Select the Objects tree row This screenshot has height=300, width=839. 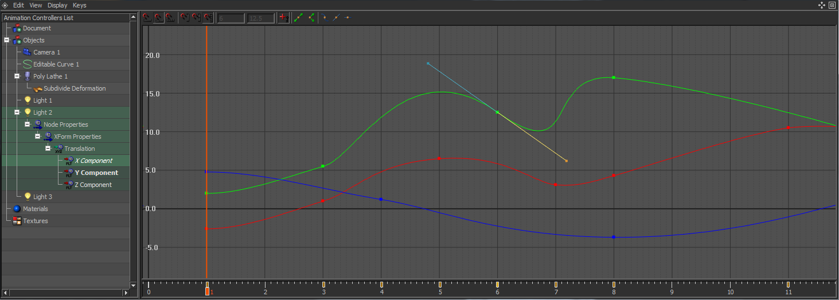(x=65, y=40)
